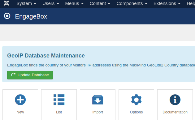Click the New plus icon
Viewport: 195px width, 123px height.
[x=20, y=100]
